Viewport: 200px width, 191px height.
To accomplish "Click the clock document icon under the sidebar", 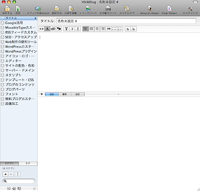I will point(19,188).
